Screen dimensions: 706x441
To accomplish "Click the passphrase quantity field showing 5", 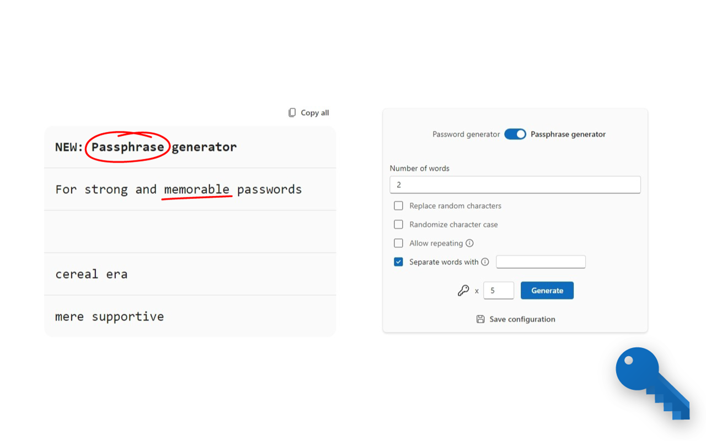I will (499, 291).
